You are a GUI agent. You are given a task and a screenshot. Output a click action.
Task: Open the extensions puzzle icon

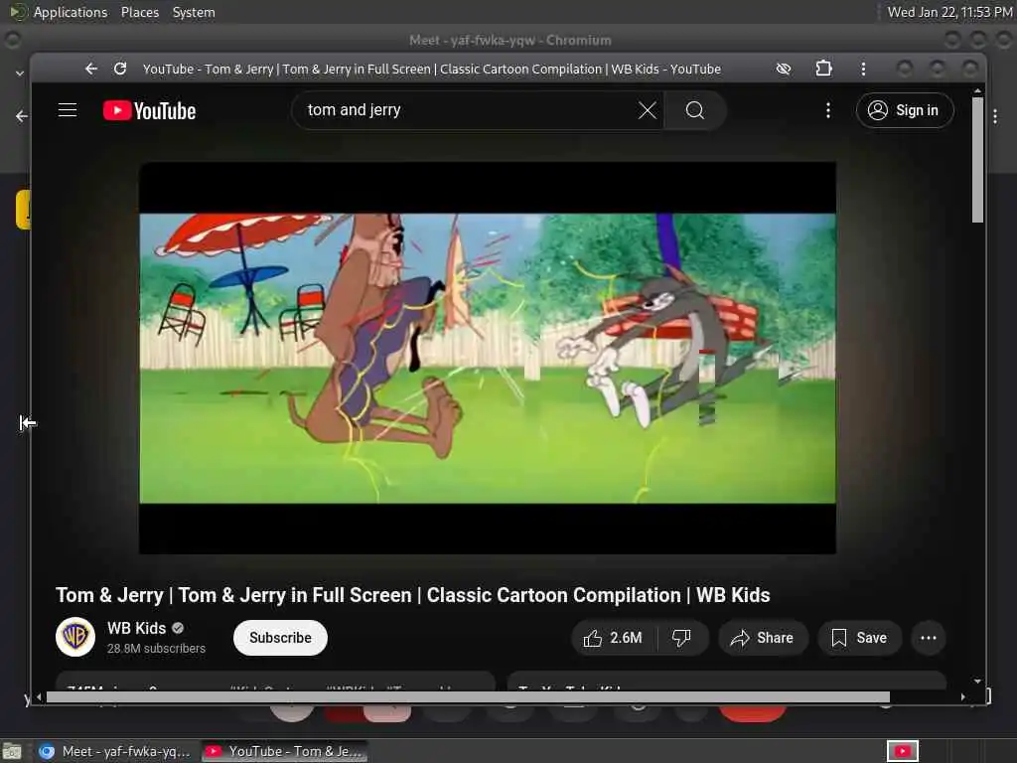point(823,69)
